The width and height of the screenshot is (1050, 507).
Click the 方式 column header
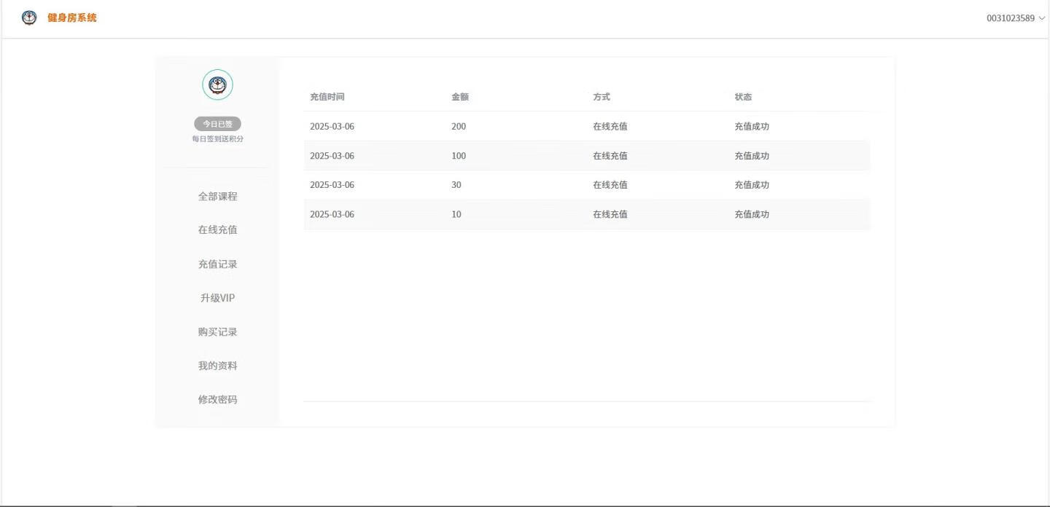(x=602, y=97)
